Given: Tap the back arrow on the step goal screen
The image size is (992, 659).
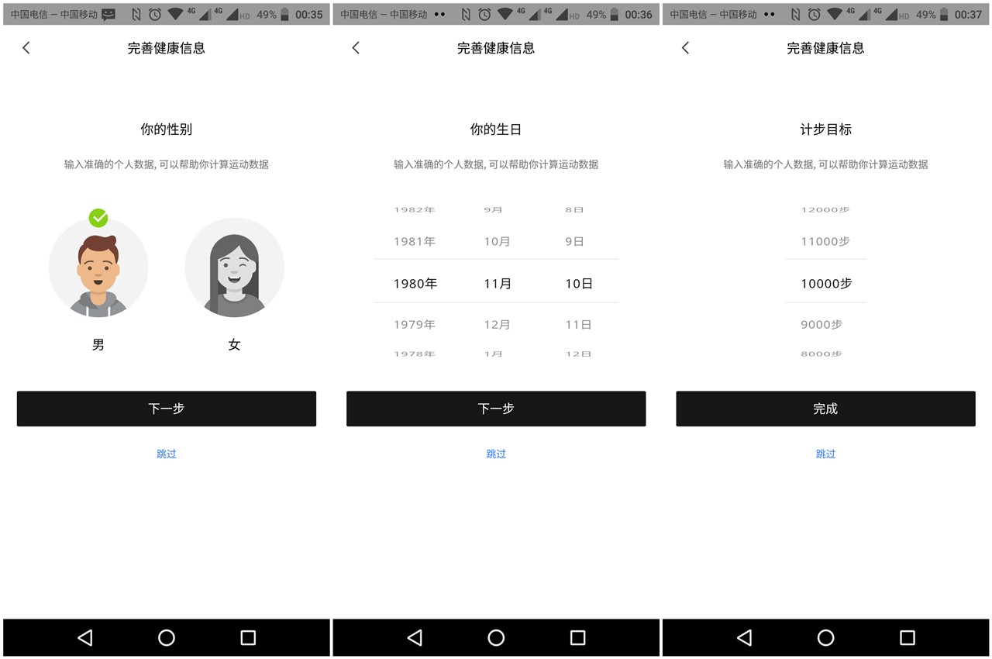Looking at the screenshot, I should click(684, 47).
